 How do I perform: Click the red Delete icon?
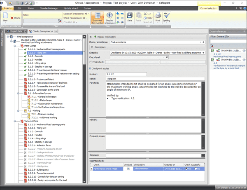16,18
